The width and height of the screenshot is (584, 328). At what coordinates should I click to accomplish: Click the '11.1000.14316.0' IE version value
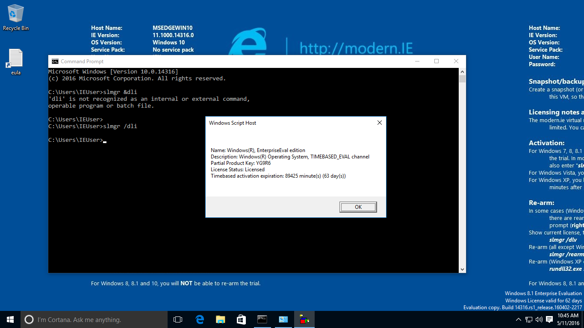pos(173,35)
